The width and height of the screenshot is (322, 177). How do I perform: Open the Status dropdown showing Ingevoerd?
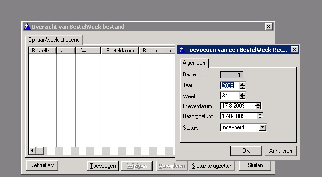click(x=262, y=127)
